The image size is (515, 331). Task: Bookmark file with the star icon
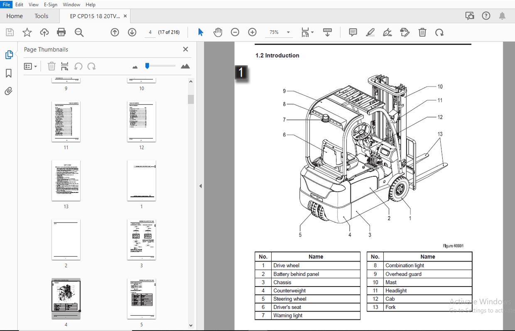27,32
